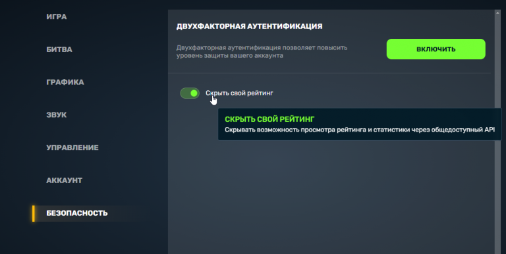Image resolution: width=506 pixels, height=254 pixels.
Task: Toggle the Скрыть свой рейтинг switch
Action: tap(190, 93)
